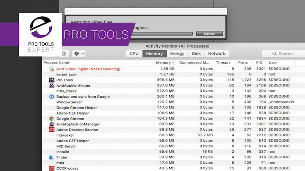Click the AvidAppManHelper process icon
The width and height of the screenshot is (305, 171).
[51, 85]
